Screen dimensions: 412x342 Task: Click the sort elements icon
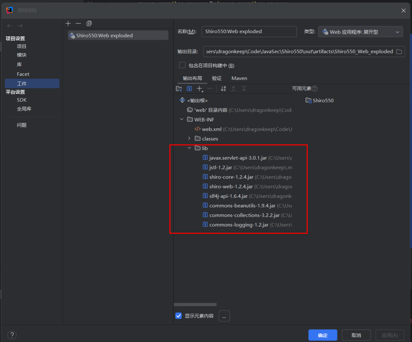[223, 89]
